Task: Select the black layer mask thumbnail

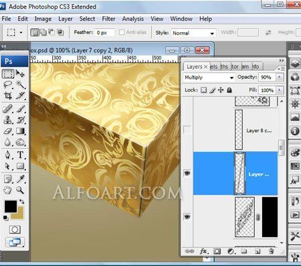Action: pos(270,217)
